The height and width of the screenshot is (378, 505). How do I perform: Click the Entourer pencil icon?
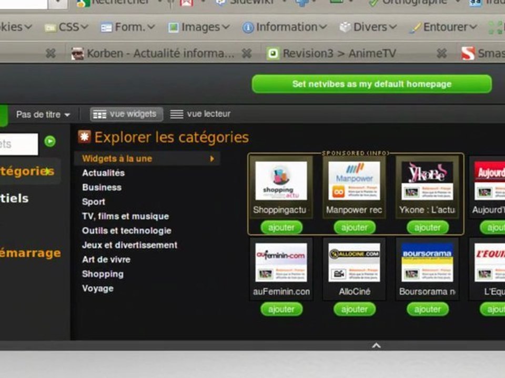tap(415, 28)
